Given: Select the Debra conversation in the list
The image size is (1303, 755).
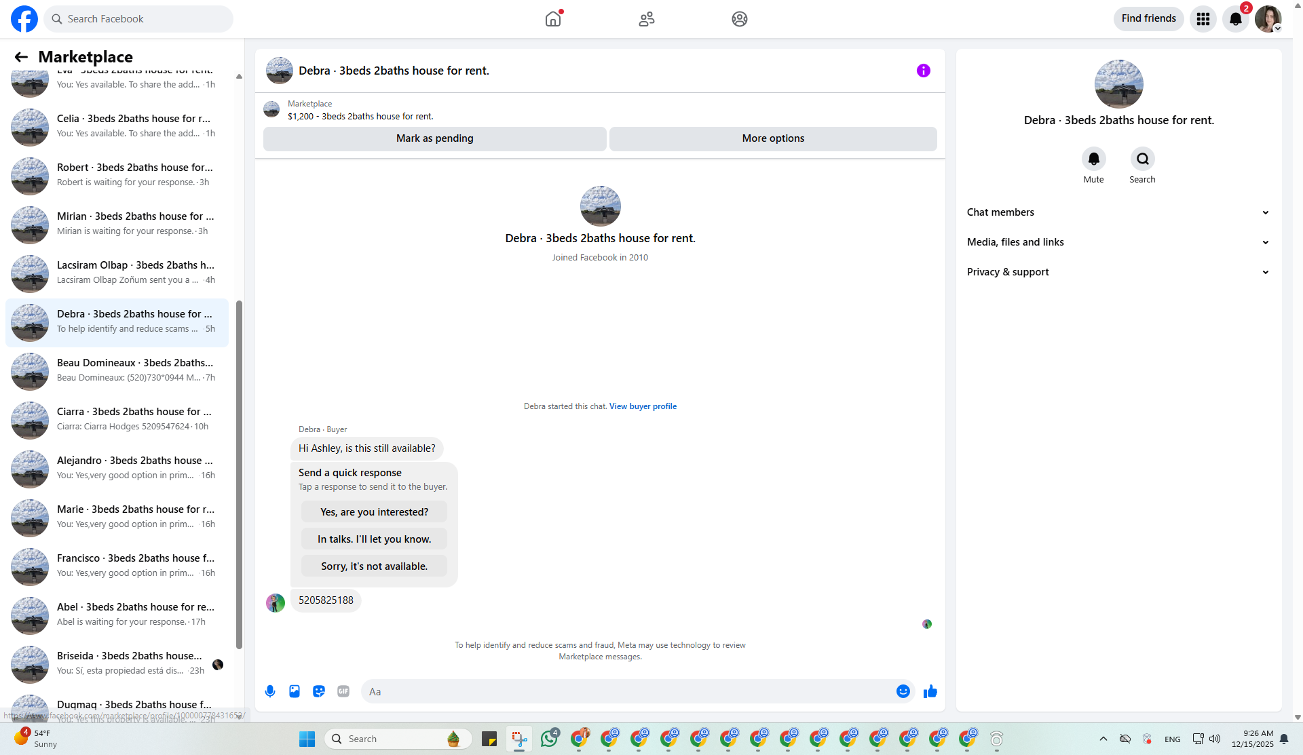Looking at the screenshot, I should click(x=117, y=322).
